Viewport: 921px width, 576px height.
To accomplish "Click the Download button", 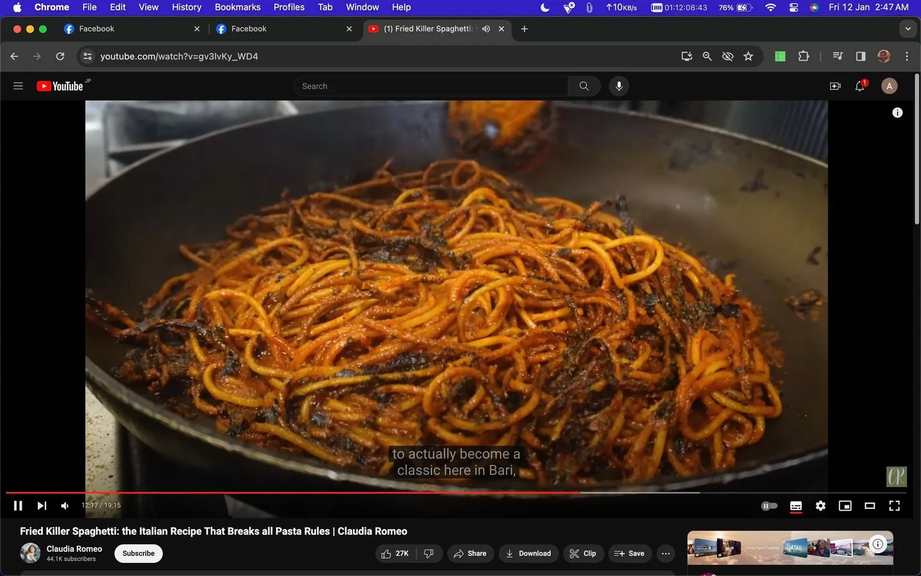I will pos(528,553).
